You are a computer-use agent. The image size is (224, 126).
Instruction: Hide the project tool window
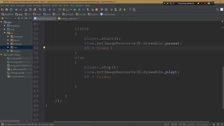tap(30, 18)
